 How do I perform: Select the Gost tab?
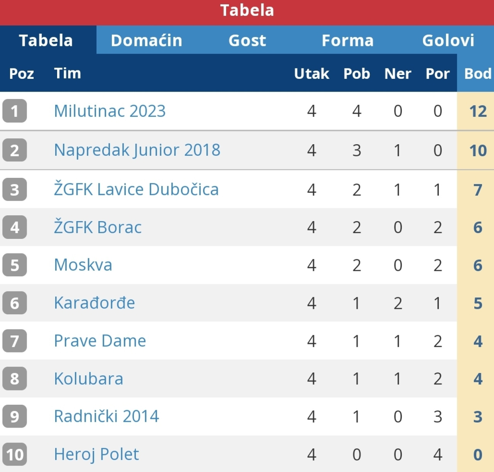tap(247, 40)
